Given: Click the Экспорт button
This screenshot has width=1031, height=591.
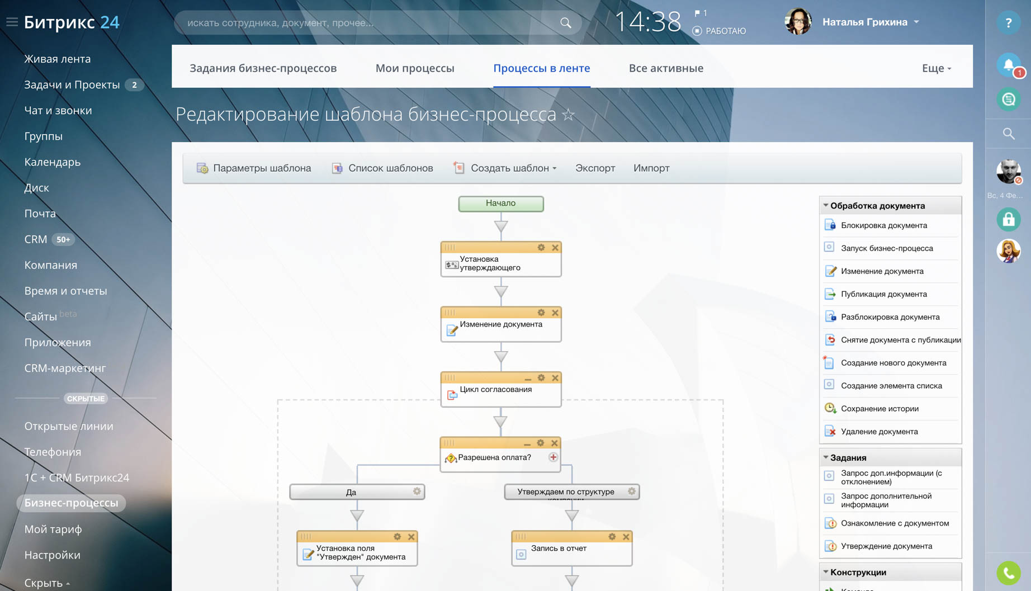Looking at the screenshot, I should 595,168.
